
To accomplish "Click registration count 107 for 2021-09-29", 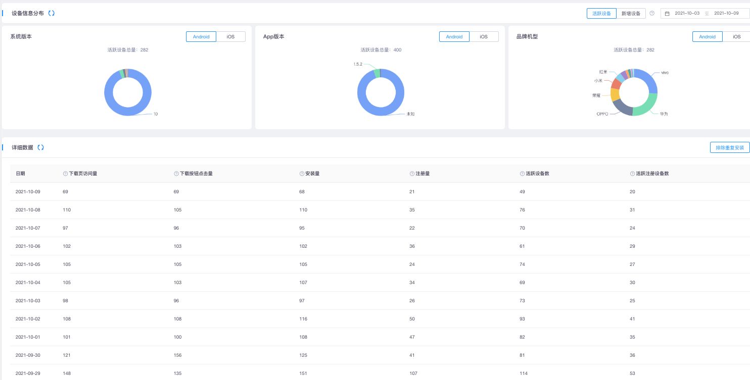I will (413, 373).
